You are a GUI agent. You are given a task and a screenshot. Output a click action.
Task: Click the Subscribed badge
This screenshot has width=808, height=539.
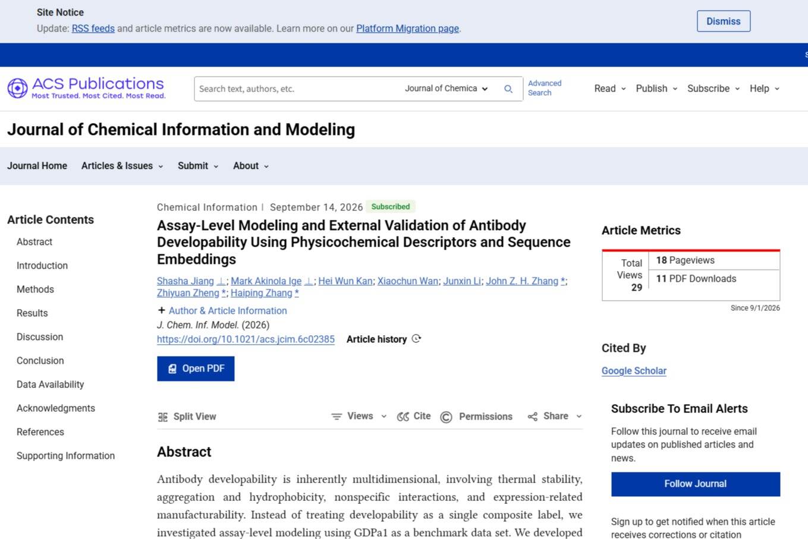[x=391, y=207]
